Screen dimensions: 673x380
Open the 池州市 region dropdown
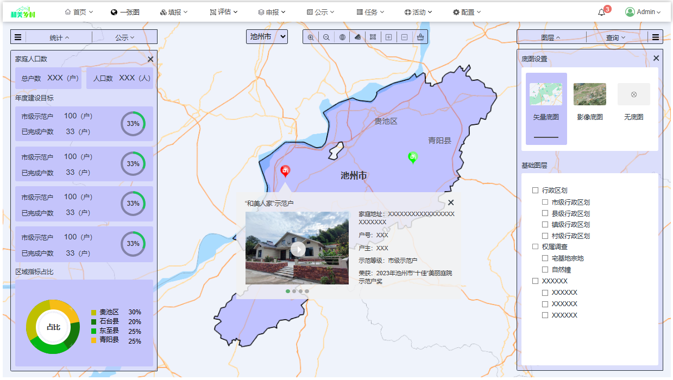pyautogui.click(x=267, y=37)
